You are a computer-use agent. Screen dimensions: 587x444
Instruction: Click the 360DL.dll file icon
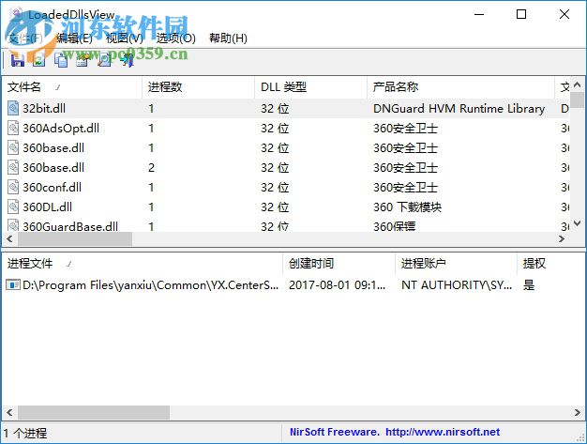(x=13, y=207)
